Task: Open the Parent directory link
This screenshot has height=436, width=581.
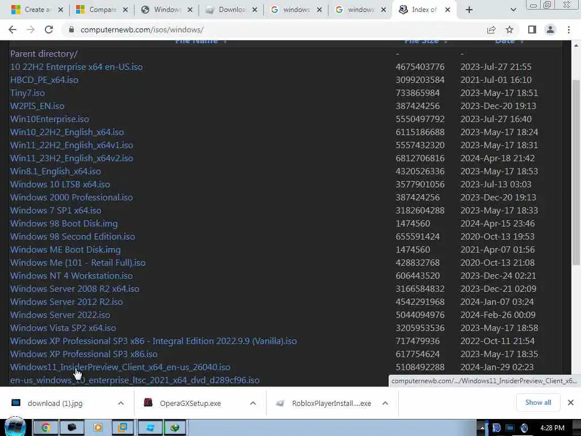Action: pos(44,54)
